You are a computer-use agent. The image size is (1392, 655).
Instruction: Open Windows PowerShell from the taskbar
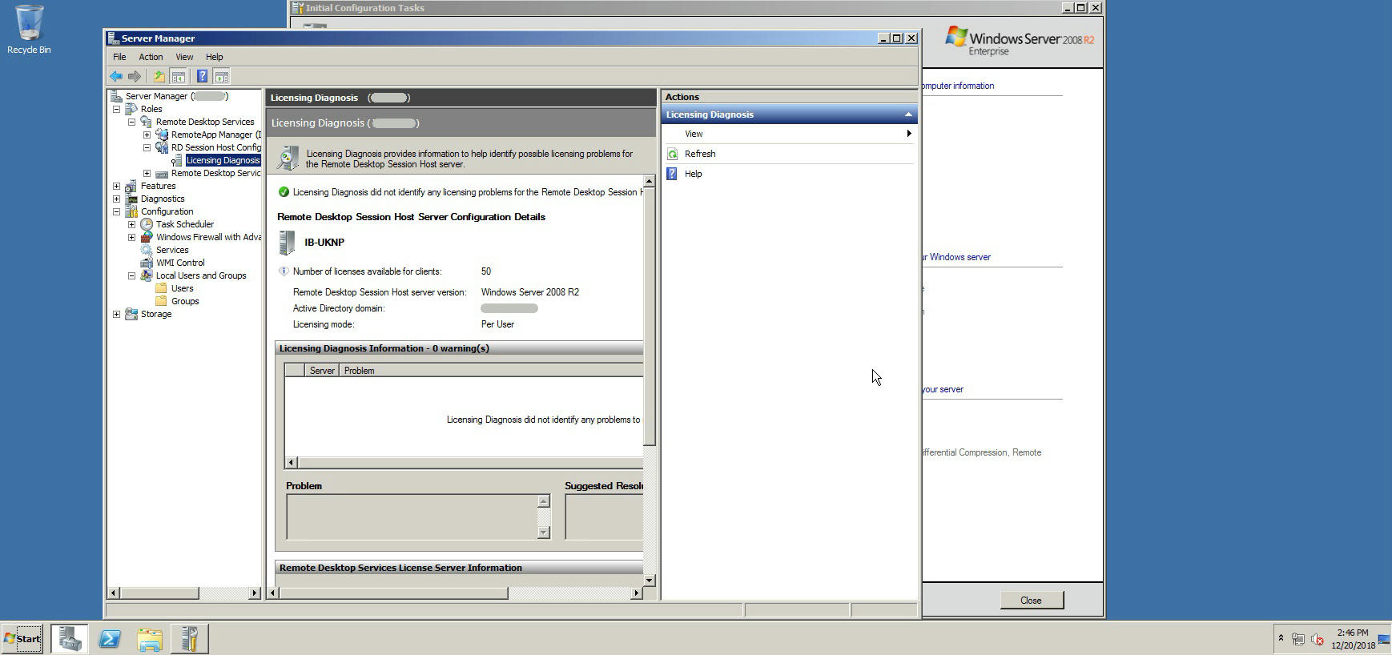pyautogui.click(x=110, y=639)
